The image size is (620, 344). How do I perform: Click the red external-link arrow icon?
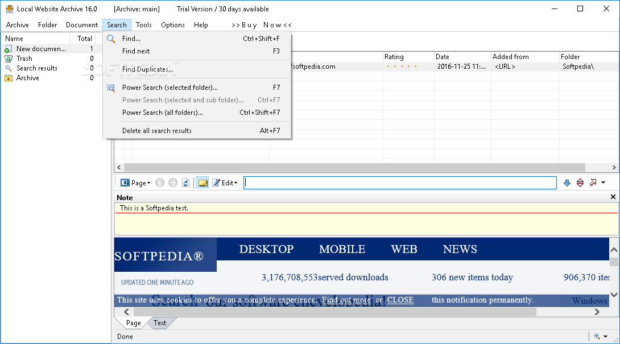pos(593,183)
